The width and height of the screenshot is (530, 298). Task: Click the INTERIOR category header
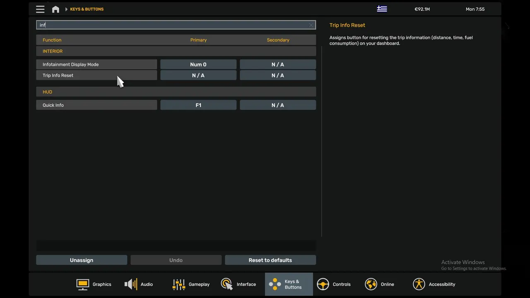point(176,51)
